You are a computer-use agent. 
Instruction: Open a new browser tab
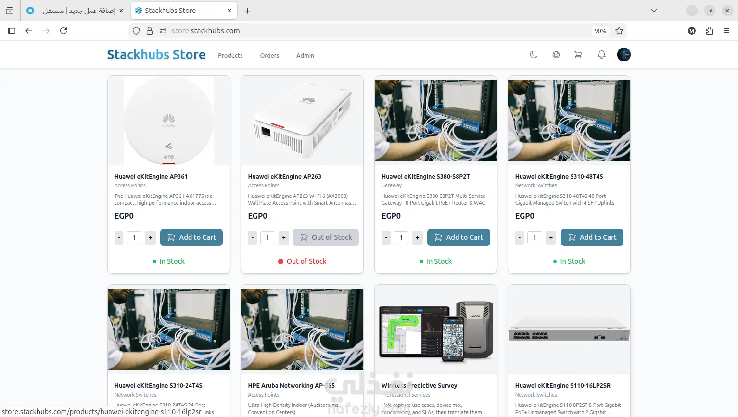247,11
